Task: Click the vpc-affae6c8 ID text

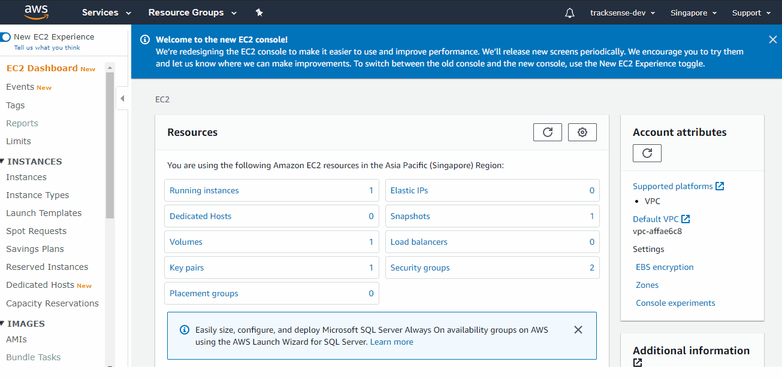Action: [x=657, y=231]
